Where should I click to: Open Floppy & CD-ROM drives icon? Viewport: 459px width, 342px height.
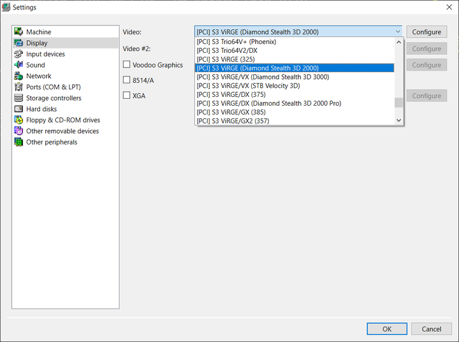19,120
